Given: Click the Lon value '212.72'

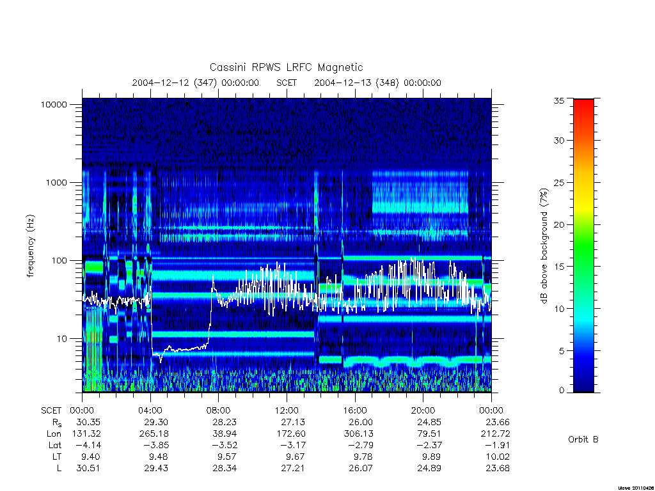Looking at the screenshot, I should coord(495,434).
